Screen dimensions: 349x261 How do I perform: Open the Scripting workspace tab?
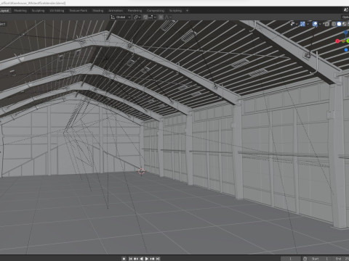coord(175,11)
